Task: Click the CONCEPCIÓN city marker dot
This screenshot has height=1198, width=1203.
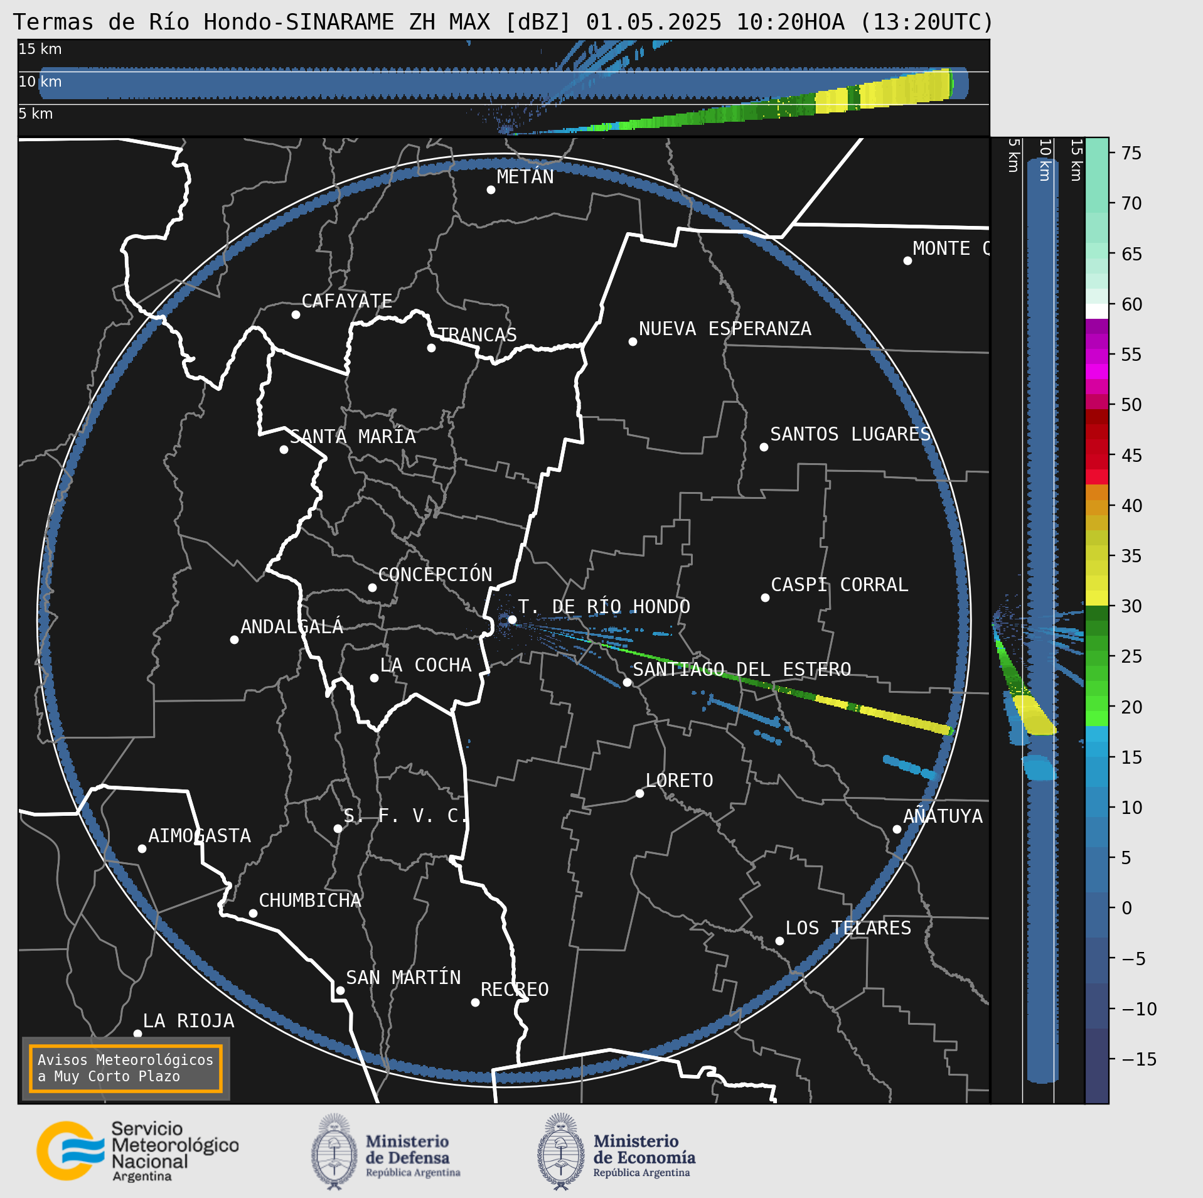Action: click(x=372, y=587)
